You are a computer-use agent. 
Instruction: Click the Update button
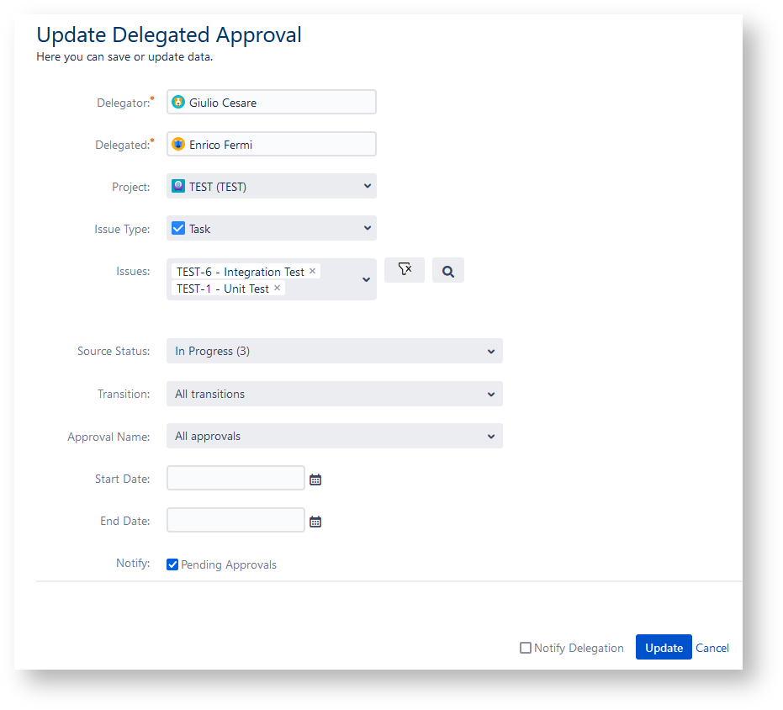click(664, 648)
